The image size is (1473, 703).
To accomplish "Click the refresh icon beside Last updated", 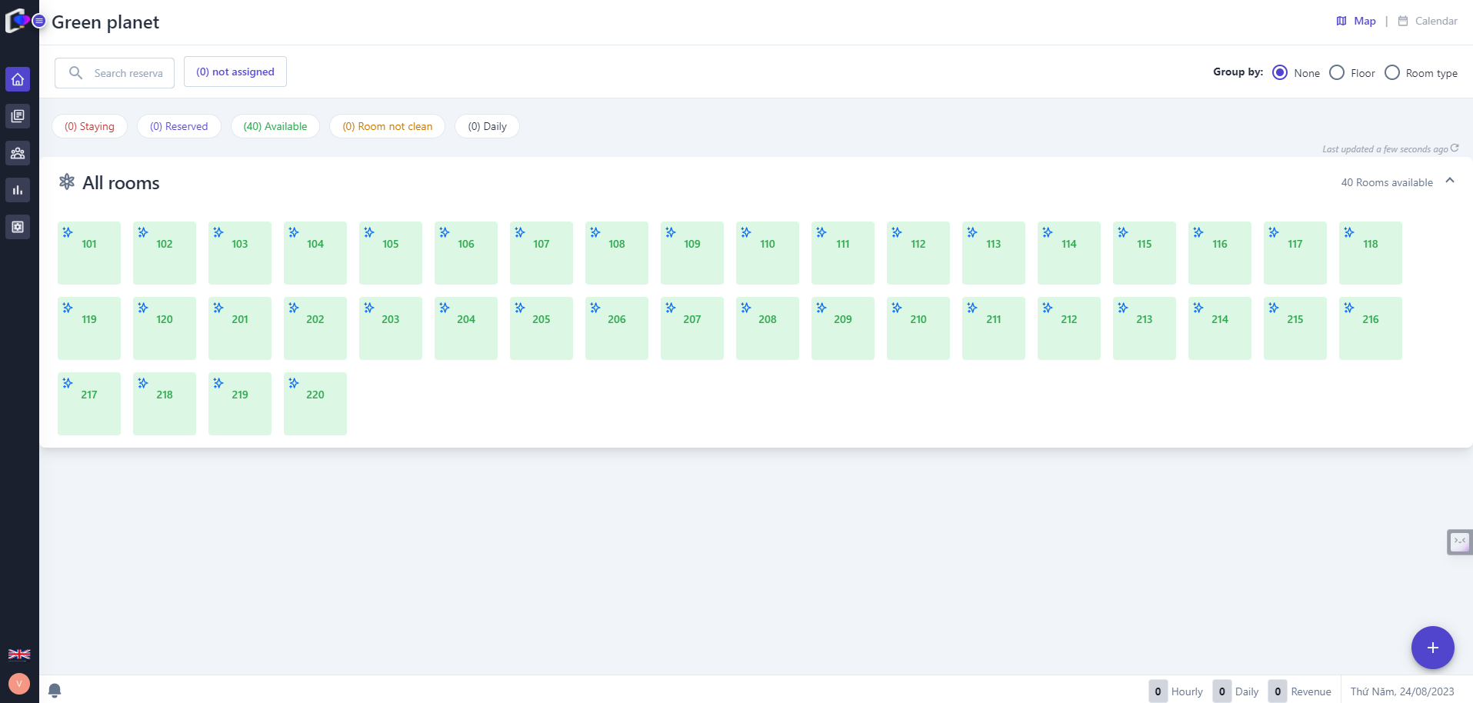I will pyautogui.click(x=1455, y=148).
